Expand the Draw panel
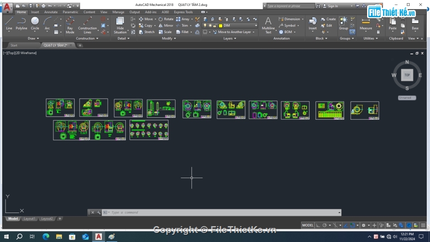The image size is (430, 242). click(33, 39)
